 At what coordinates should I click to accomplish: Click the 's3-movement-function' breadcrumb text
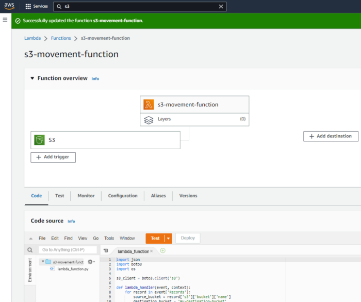105,38
